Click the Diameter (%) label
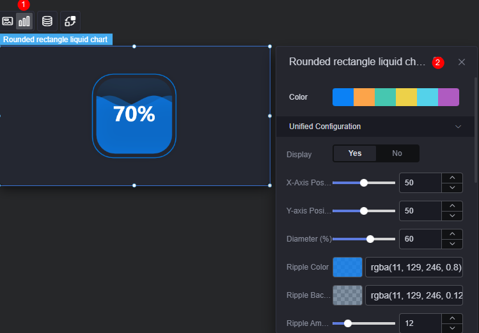479x333 pixels. click(309, 239)
